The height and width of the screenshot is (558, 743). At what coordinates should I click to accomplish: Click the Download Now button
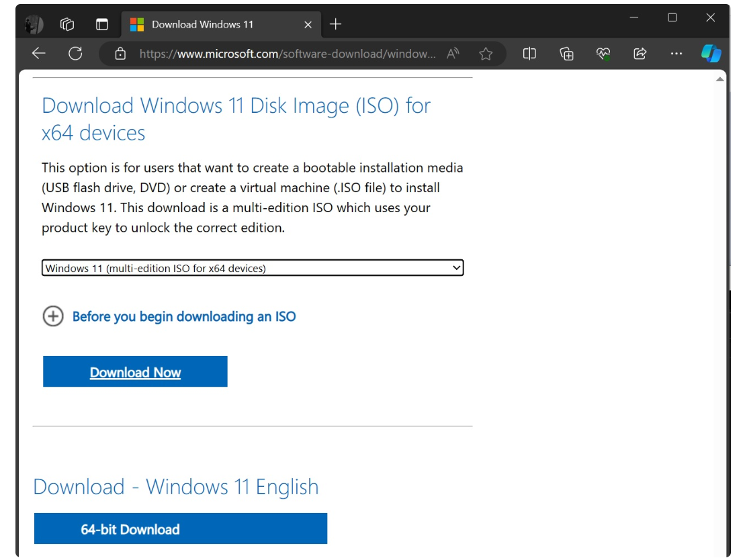point(135,371)
